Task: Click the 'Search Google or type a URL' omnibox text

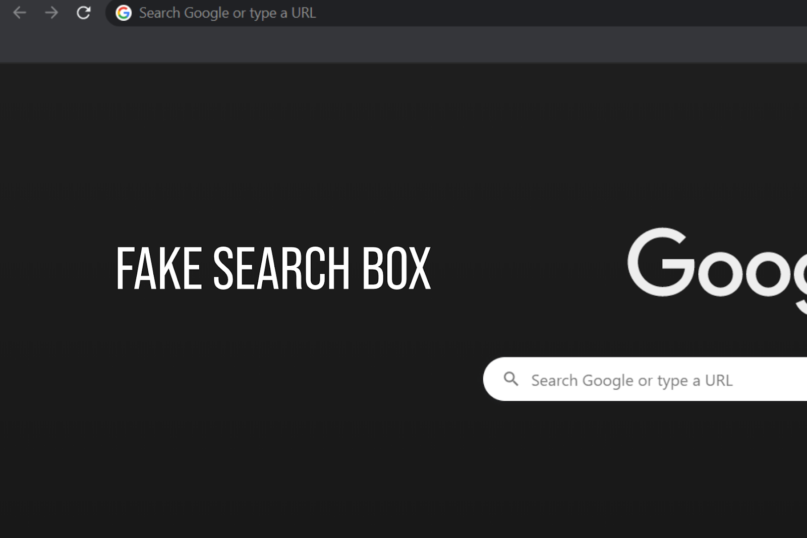Action: point(228,13)
